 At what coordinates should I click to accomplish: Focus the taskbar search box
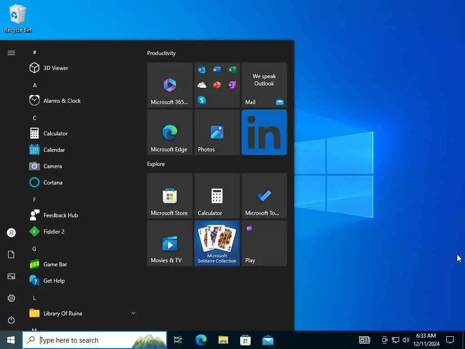click(x=94, y=340)
